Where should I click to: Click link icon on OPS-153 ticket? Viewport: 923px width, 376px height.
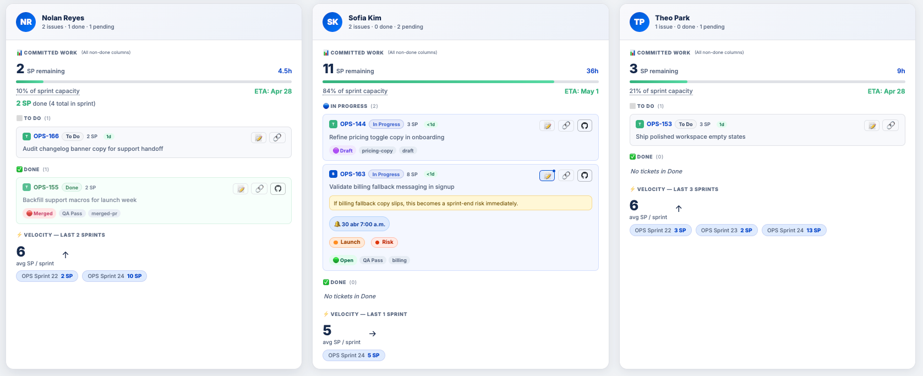coord(891,126)
